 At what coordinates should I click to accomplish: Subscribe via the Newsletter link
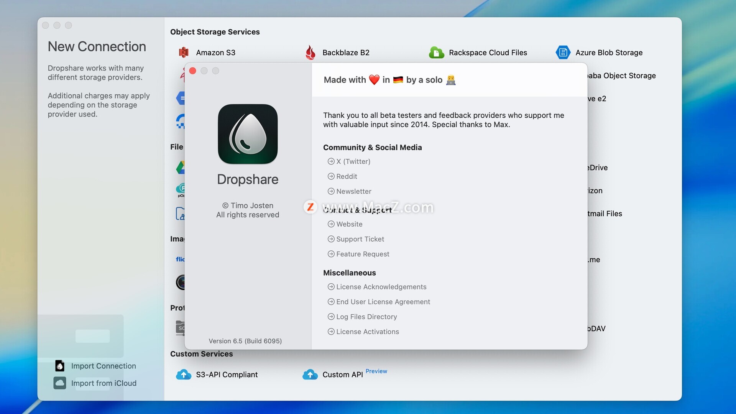354,191
